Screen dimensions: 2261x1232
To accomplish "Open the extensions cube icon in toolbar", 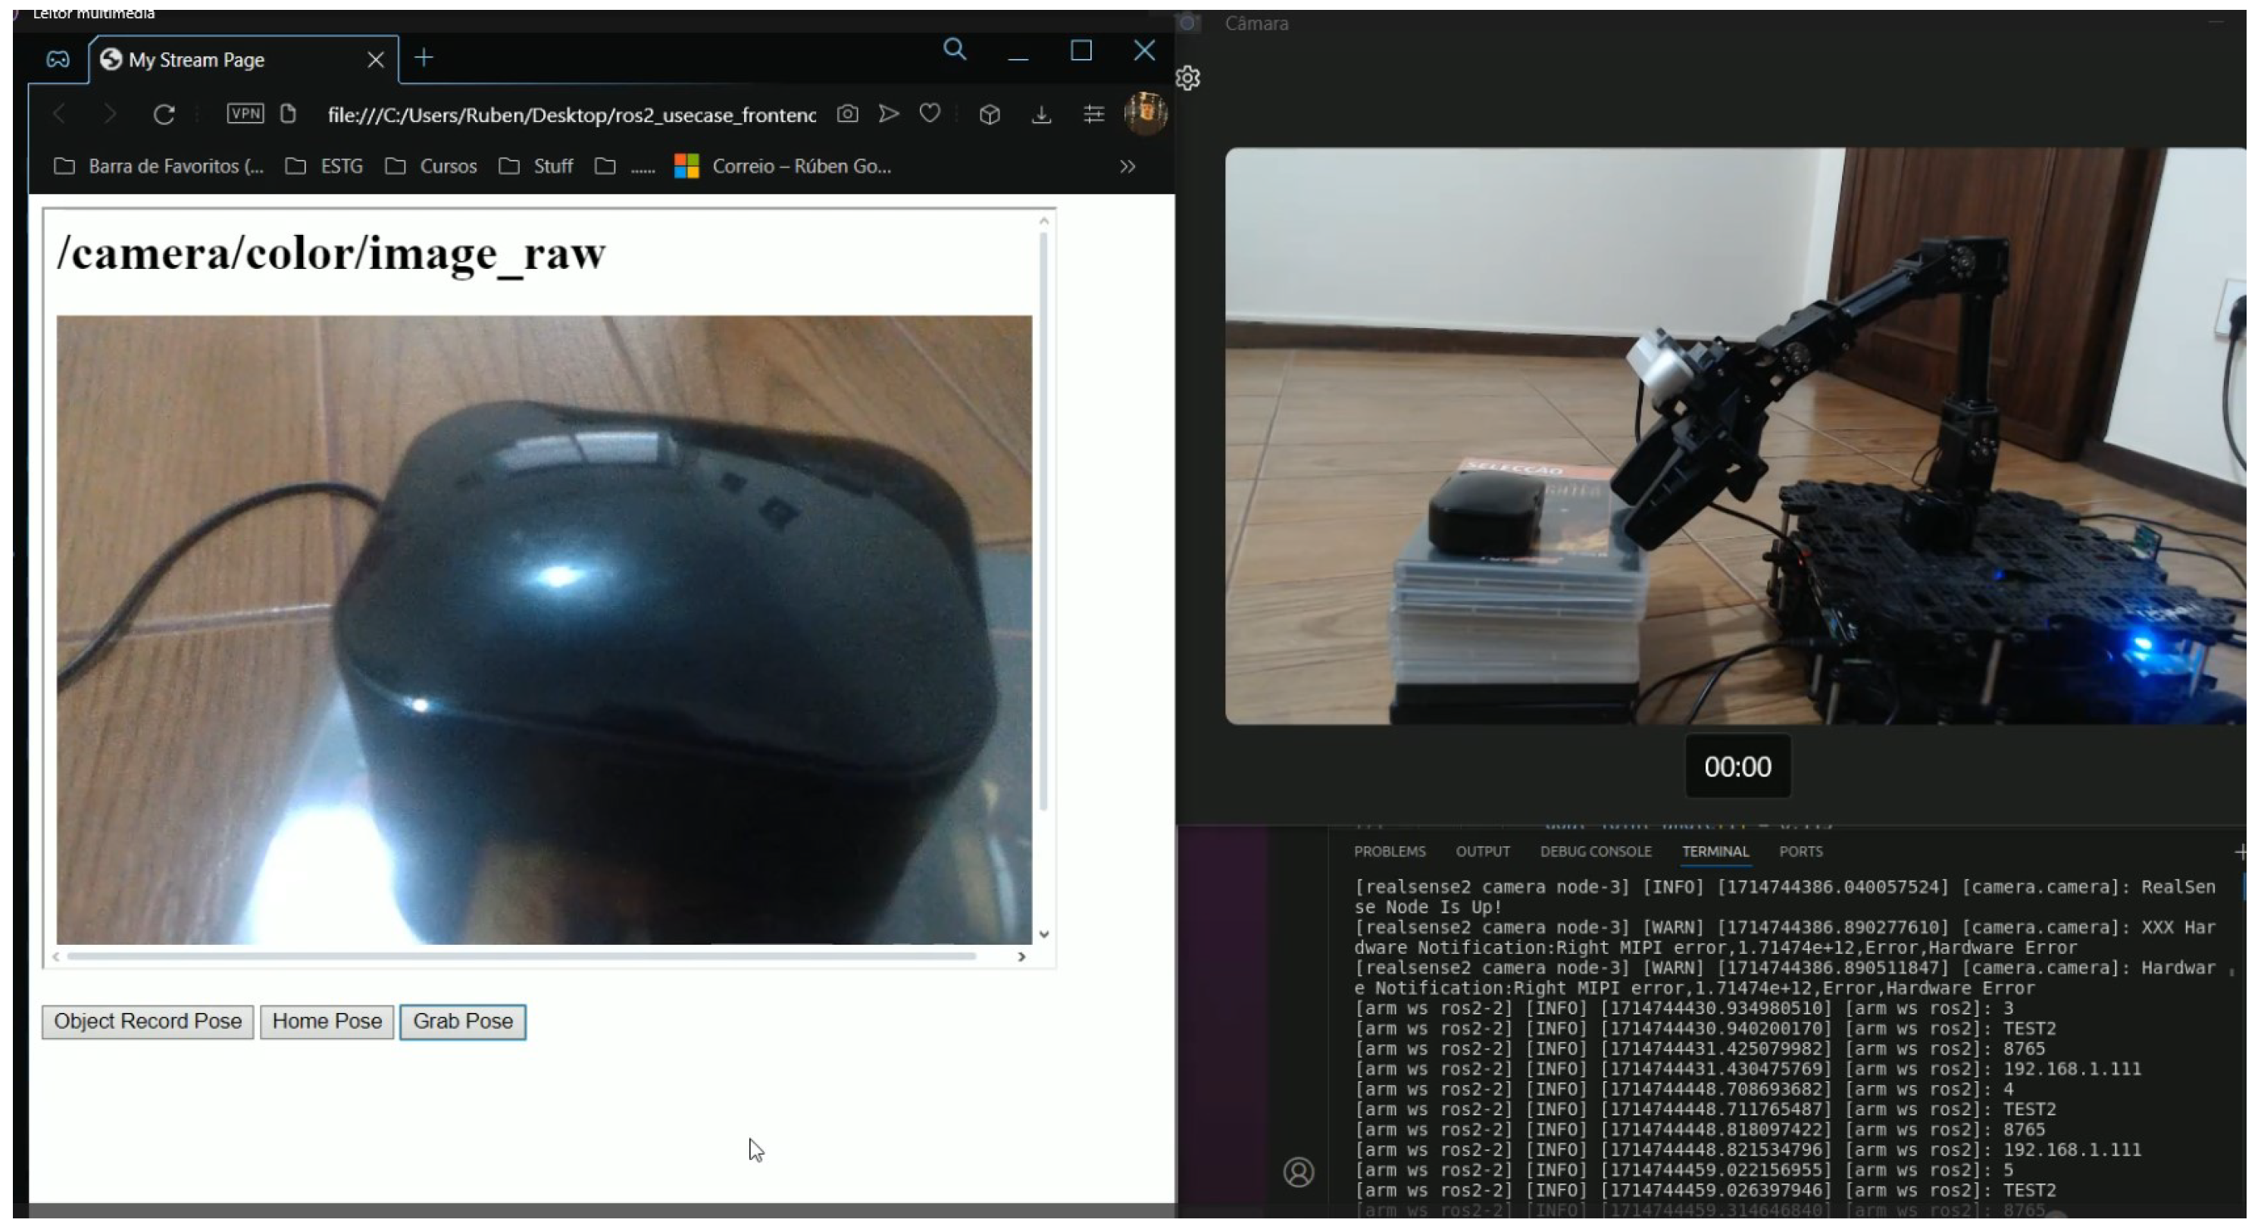I will coord(990,115).
